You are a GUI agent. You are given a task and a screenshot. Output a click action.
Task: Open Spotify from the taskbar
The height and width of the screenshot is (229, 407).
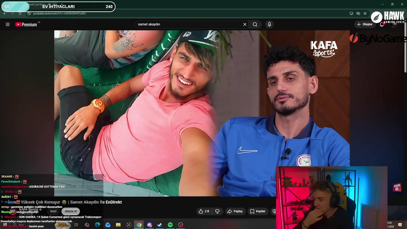click(x=170, y=225)
